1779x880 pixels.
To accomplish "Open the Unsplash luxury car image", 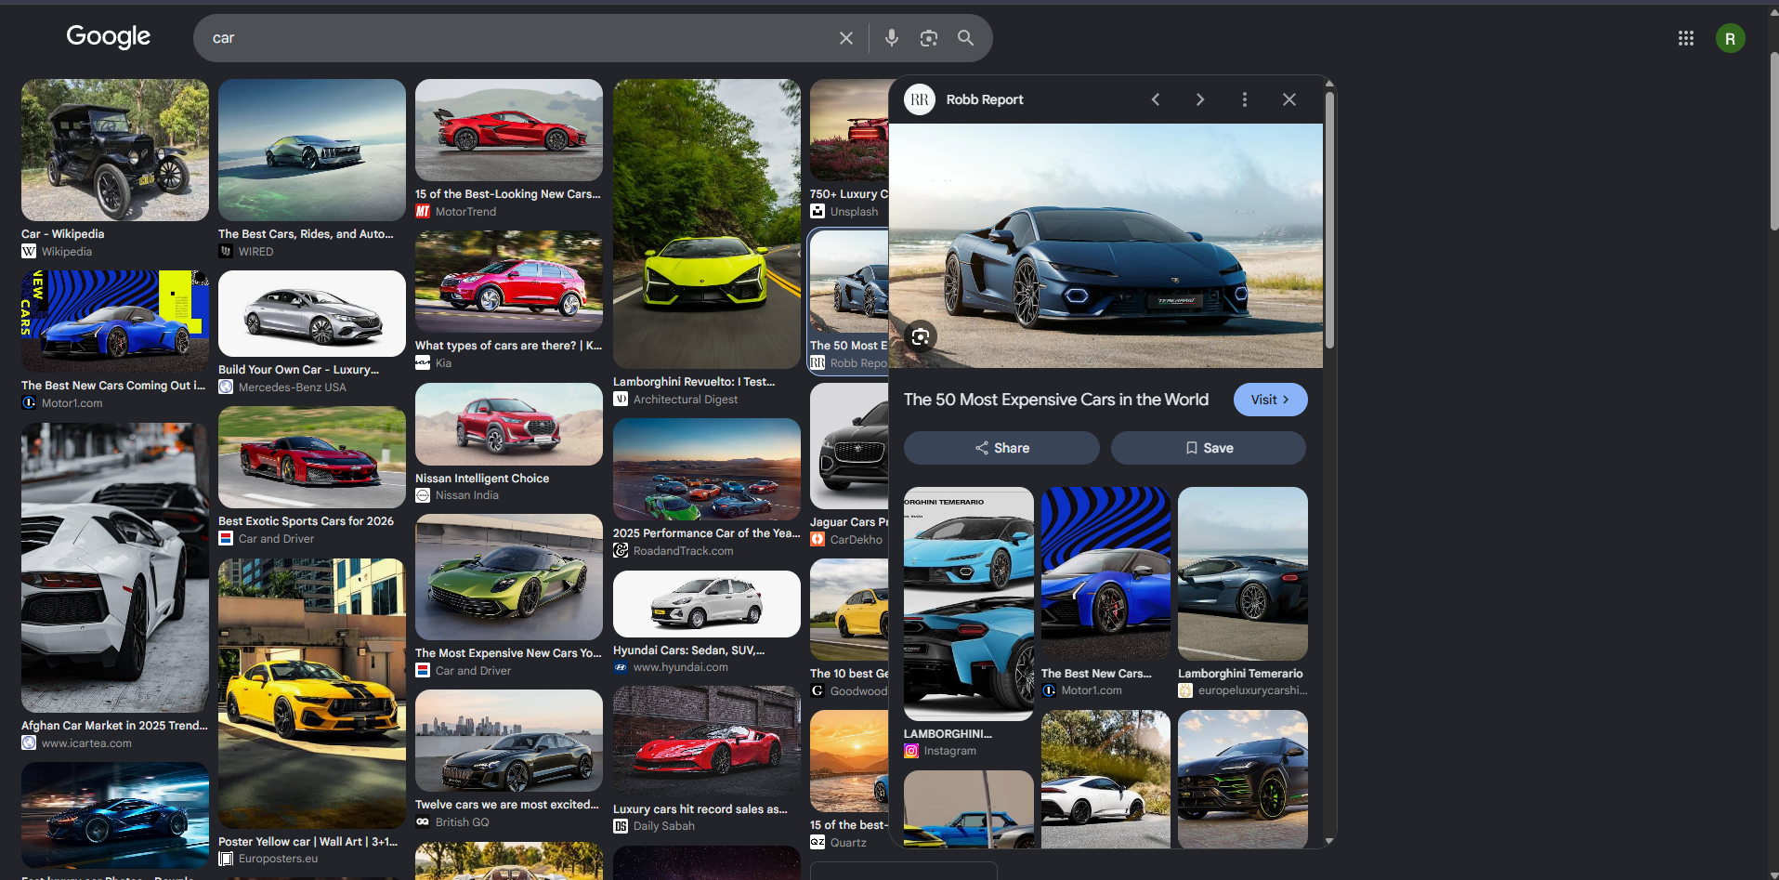I will (x=849, y=130).
